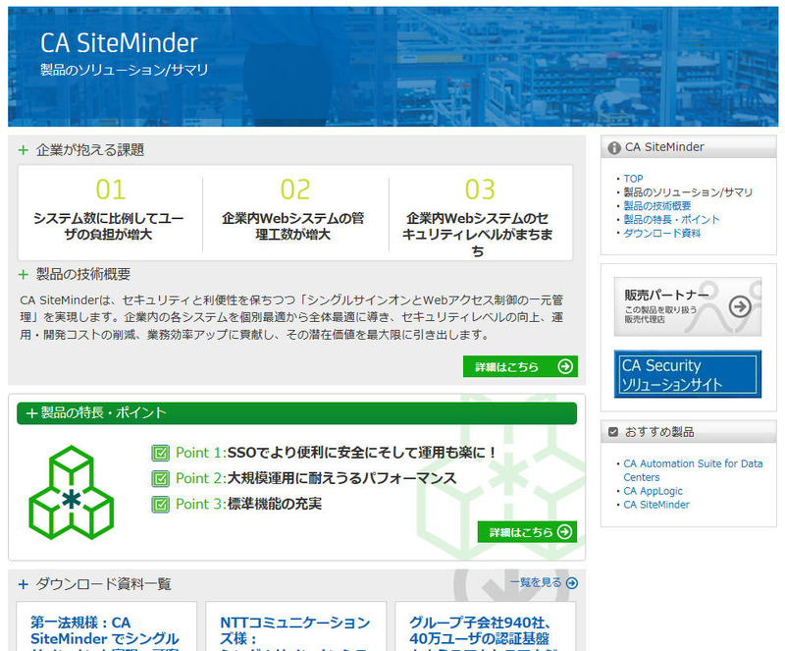Click the CA Security ソリューションサイト banner
This screenshot has width=785, height=651.
coord(687,374)
